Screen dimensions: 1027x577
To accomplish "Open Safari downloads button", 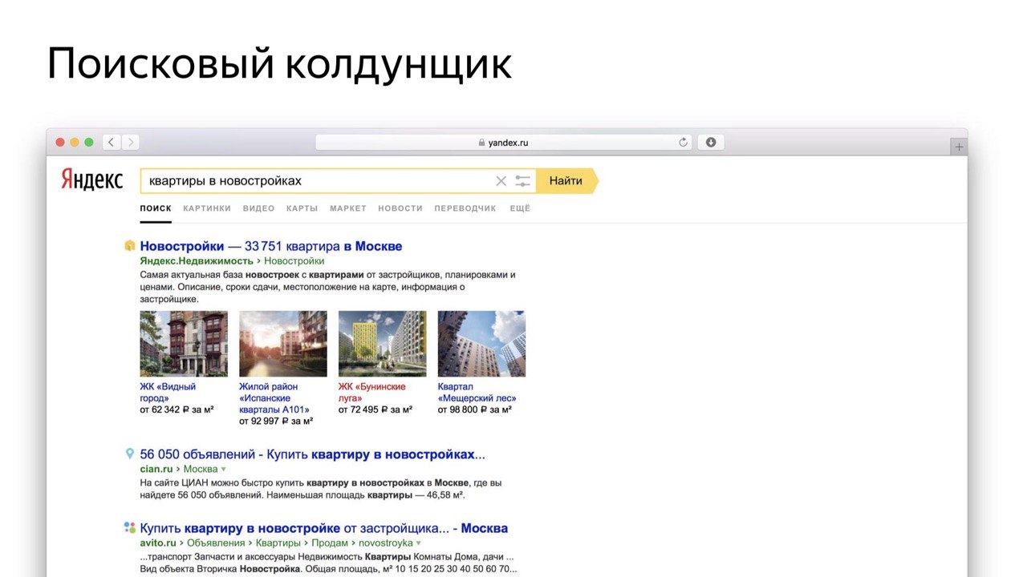I will (x=711, y=143).
